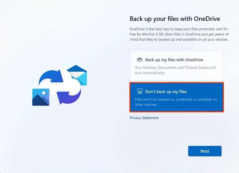Click the "Back up my files with OneDrive" label text
This screenshot has height=173, width=239.
click(x=174, y=60)
